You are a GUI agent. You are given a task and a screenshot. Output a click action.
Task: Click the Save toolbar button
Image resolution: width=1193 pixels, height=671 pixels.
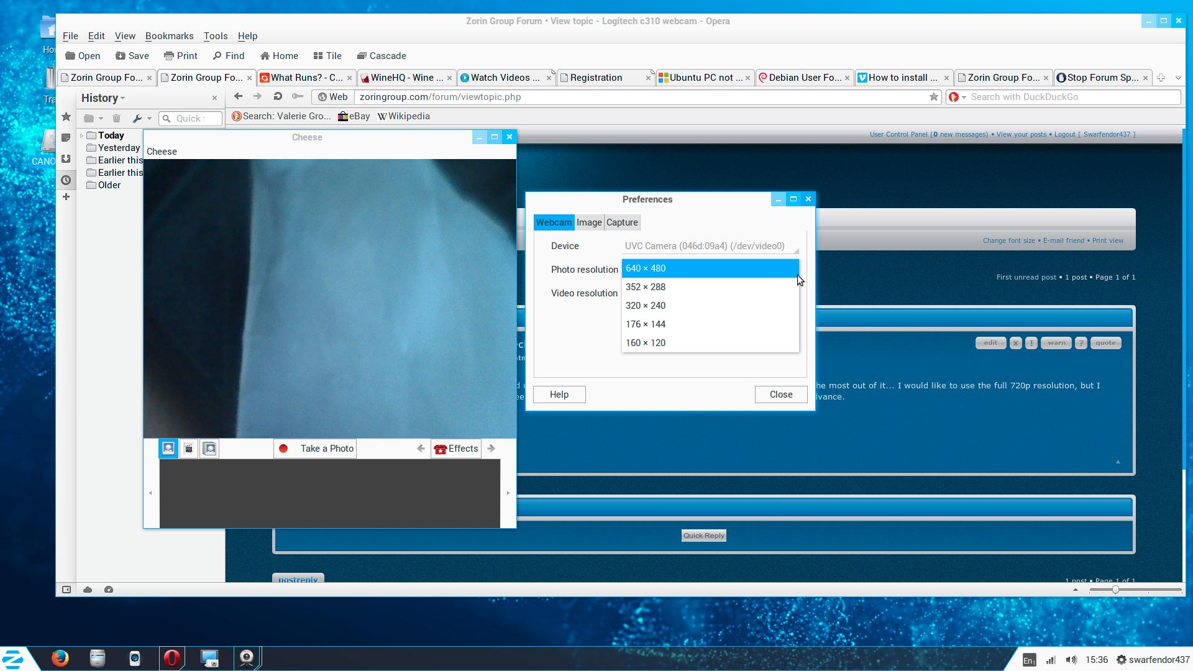[132, 56]
